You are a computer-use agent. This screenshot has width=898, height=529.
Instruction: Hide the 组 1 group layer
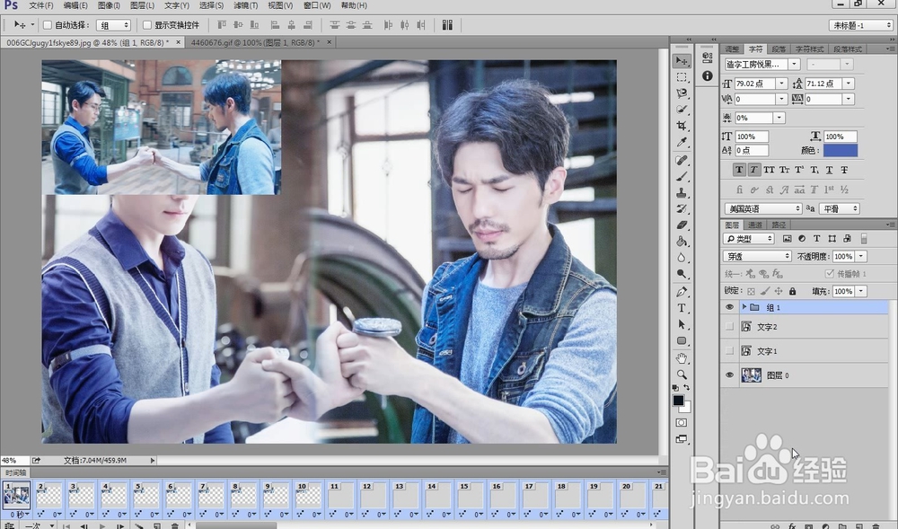pyautogui.click(x=729, y=307)
